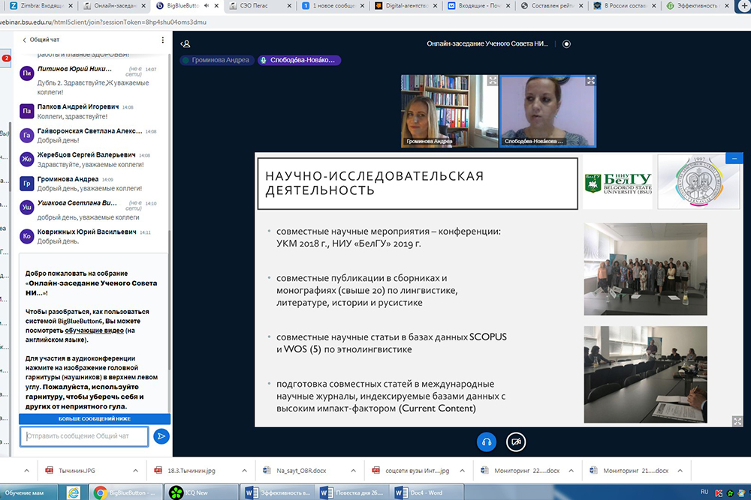Click the chat panel vertical scrollbar
751x500 pixels.
tap(171, 225)
